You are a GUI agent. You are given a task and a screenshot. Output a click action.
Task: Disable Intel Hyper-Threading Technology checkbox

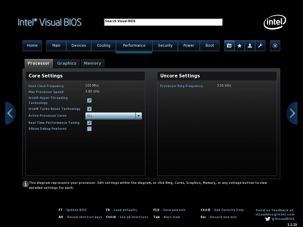click(x=89, y=100)
